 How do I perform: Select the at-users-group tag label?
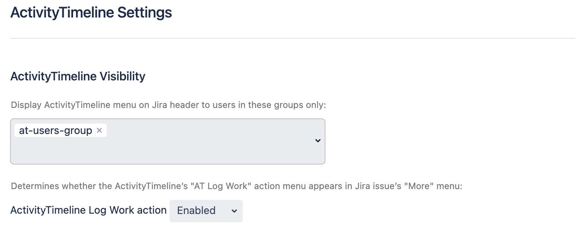56,131
